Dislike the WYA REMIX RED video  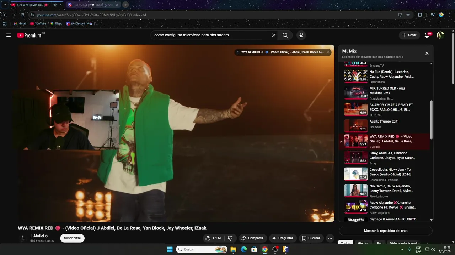pyautogui.click(x=230, y=238)
